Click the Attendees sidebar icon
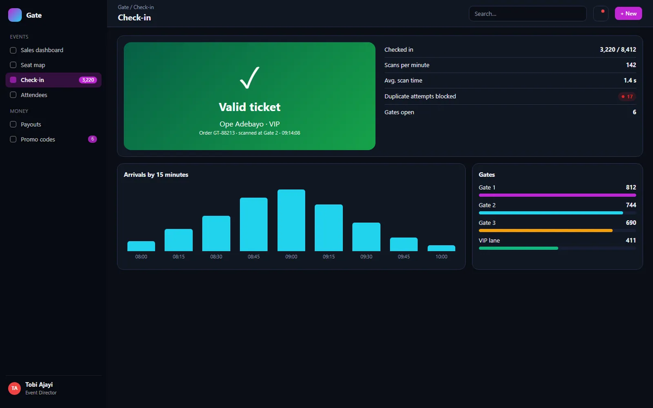Screen dimensions: 653x408 pyautogui.click(x=13, y=95)
